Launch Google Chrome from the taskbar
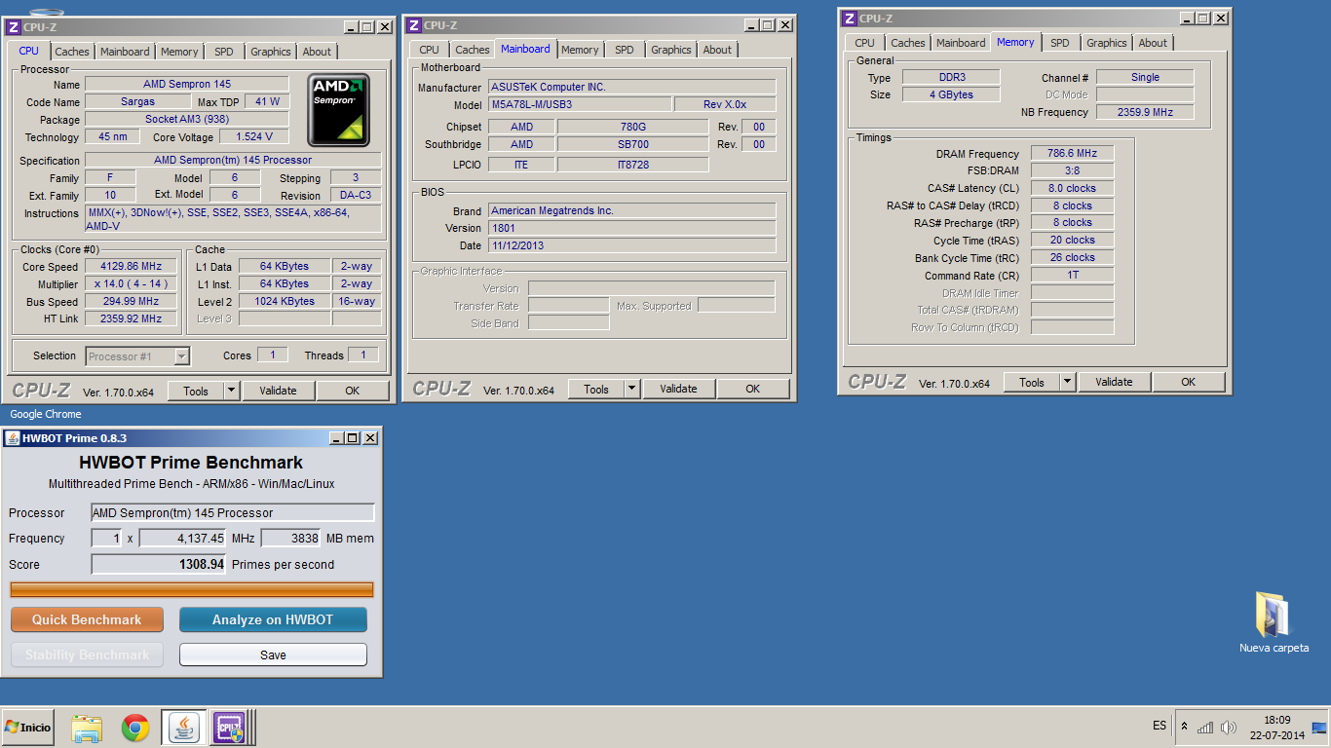The width and height of the screenshot is (1331, 748). click(135, 728)
